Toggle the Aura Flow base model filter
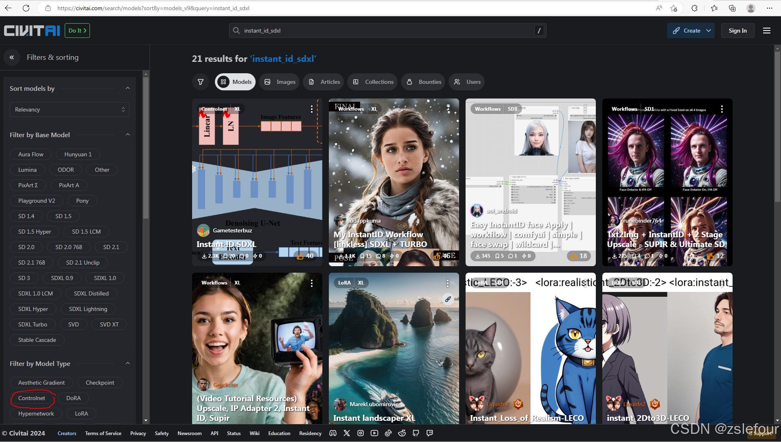This screenshot has width=781, height=442. point(31,154)
